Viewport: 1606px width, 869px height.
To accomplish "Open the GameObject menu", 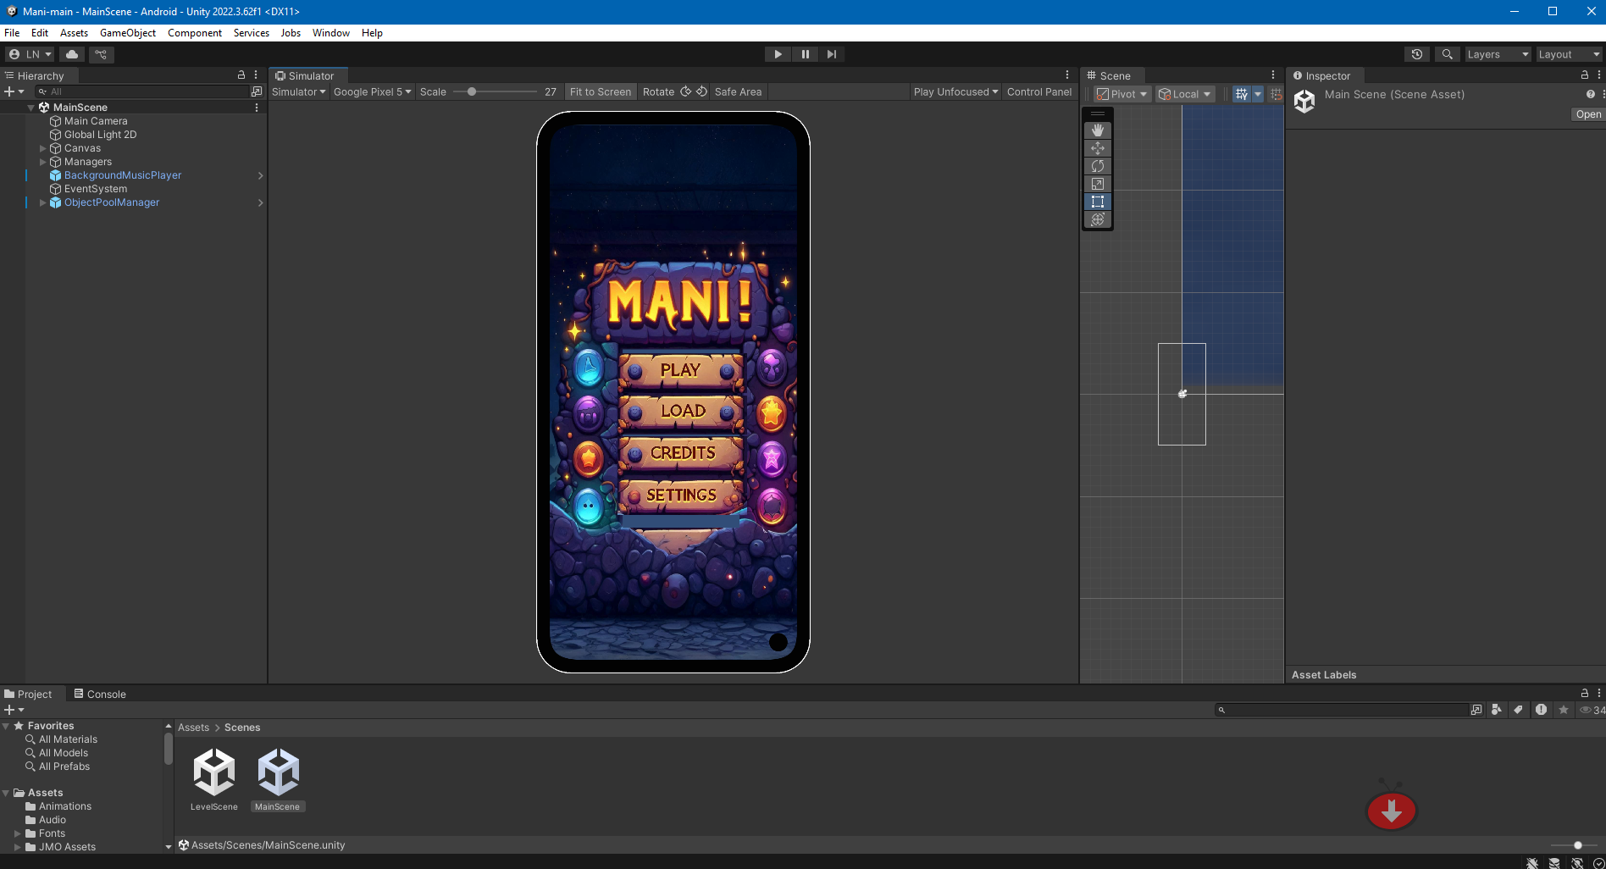I will (x=128, y=33).
